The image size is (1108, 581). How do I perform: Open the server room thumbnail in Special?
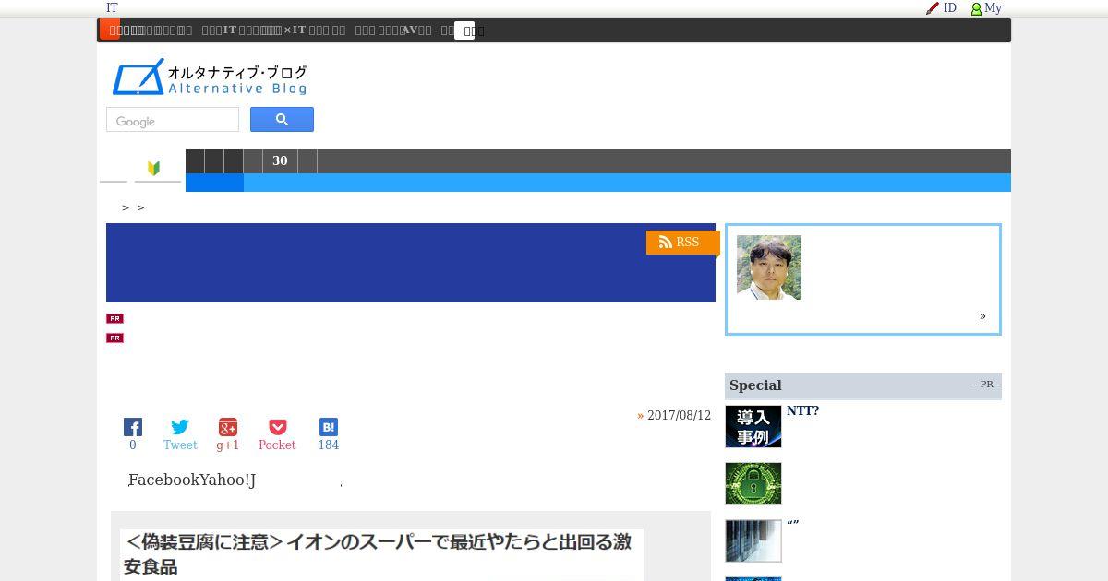tap(753, 541)
